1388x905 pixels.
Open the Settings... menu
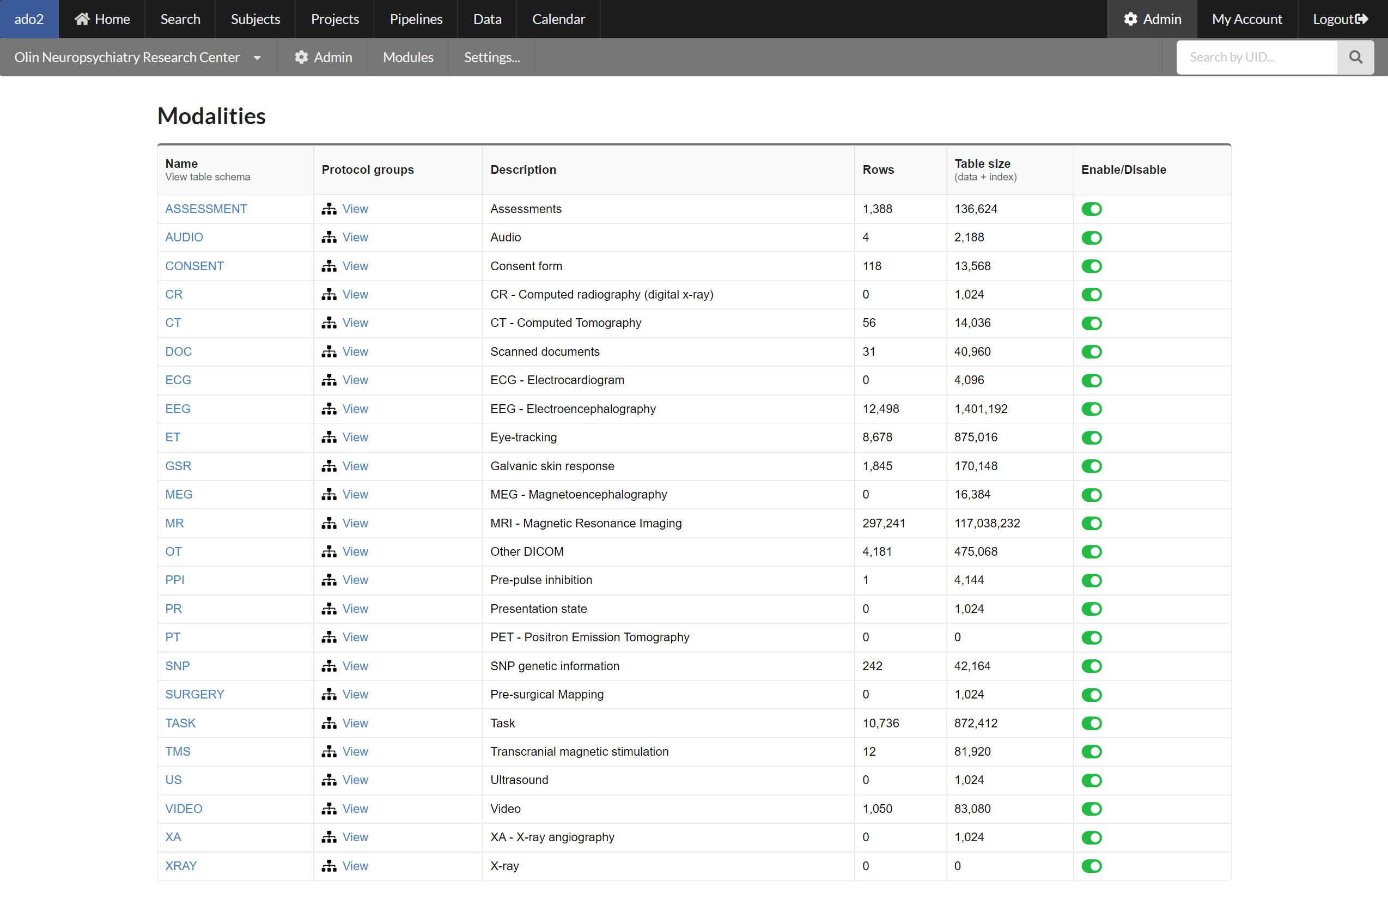492,57
